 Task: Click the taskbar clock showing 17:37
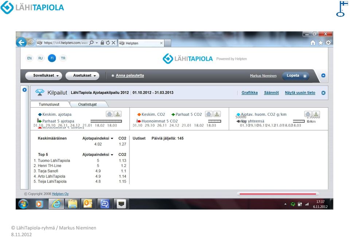click(x=320, y=204)
